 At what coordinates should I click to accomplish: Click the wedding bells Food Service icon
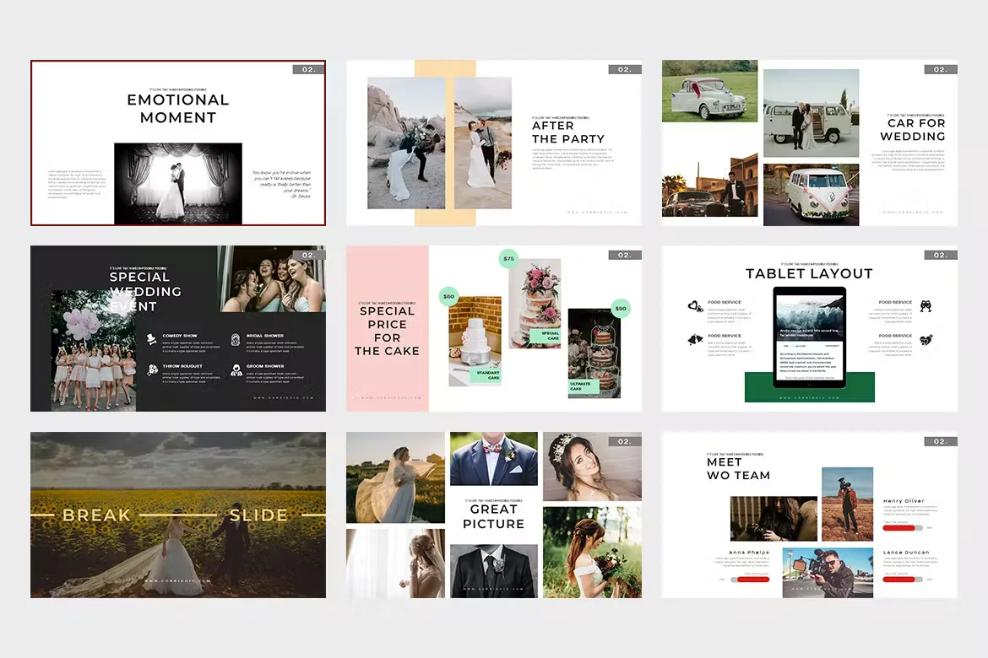(695, 340)
